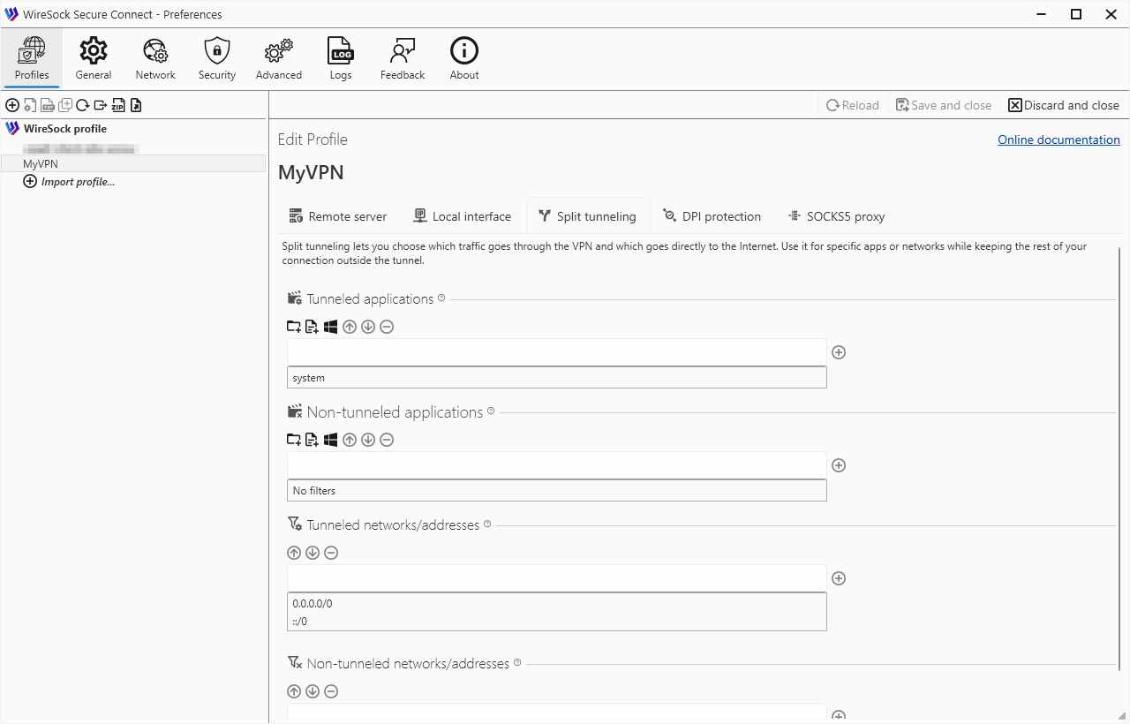This screenshot has width=1130, height=724.
Task: Open the Online documentation link
Action: [x=1058, y=140]
